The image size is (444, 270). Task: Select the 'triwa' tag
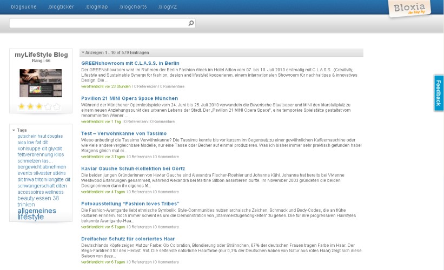[x=29, y=179]
